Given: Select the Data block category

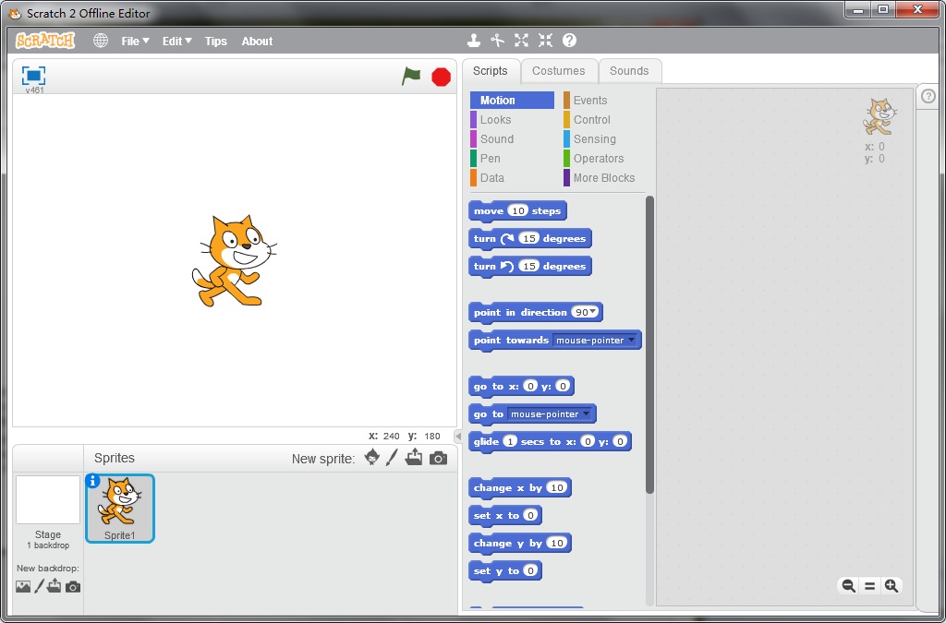Looking at the screenshot, I should [512, 178].
